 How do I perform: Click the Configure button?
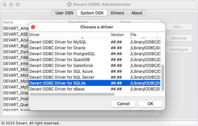(178, 50)
